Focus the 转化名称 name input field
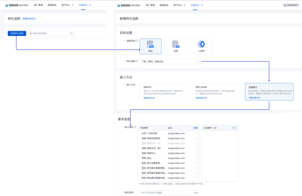The image size is (302, 196). (169, 193)
